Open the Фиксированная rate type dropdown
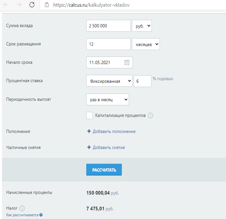Screen dimensions: 226x219 tap(109, 81)
